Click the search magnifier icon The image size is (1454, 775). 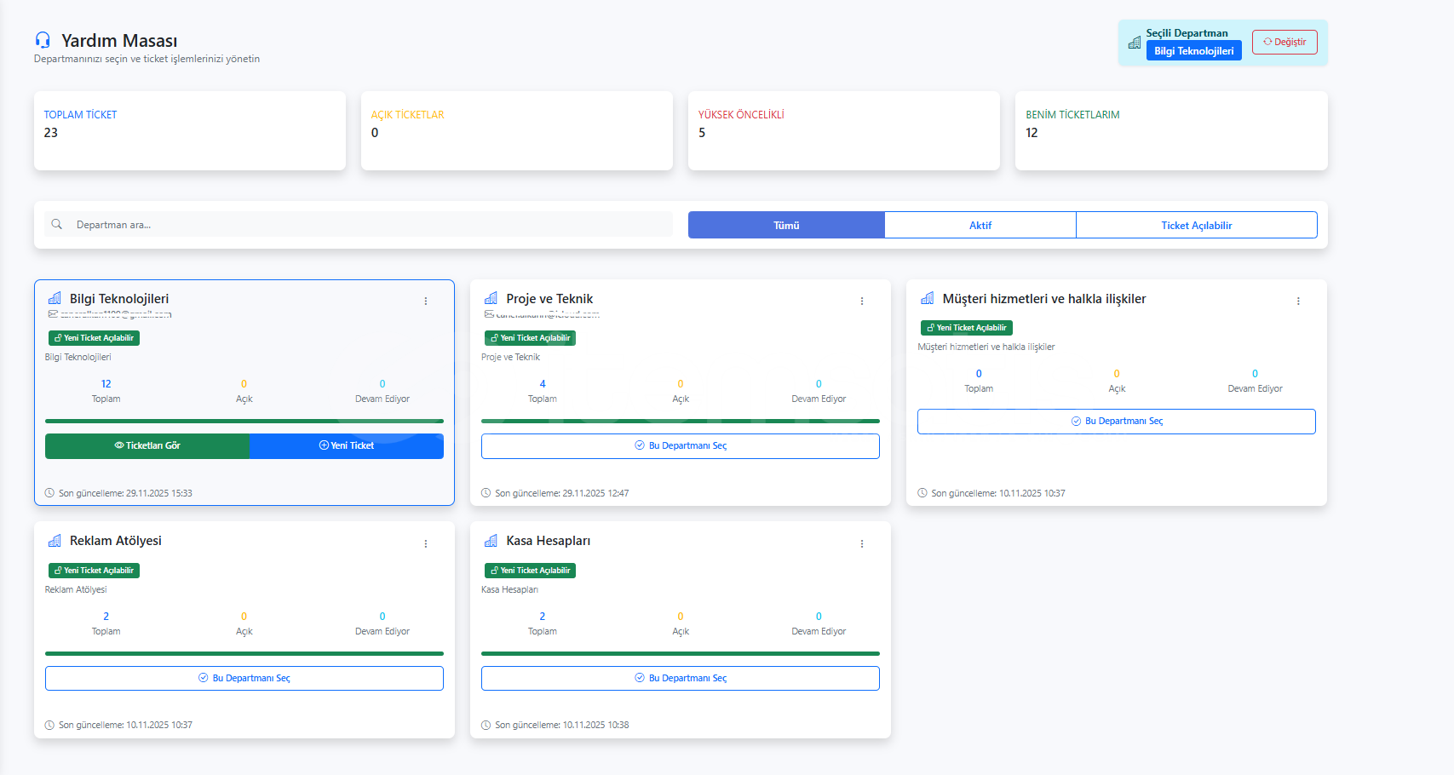(57, 225)
